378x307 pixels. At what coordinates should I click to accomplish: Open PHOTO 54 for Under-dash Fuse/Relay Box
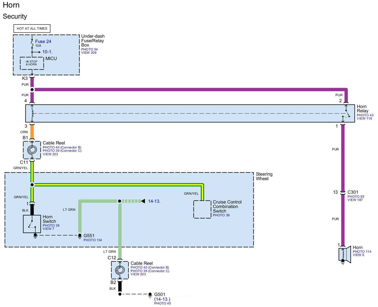click(x=89, y=49)
